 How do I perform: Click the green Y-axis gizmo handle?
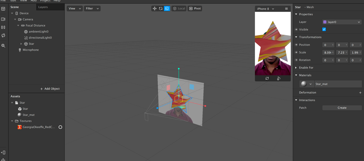179,69
